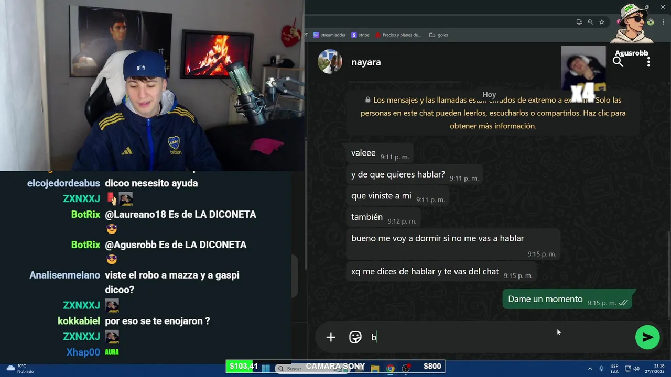This screenshot has height=377, width=671.
Task: Select the 'que viniste a mi' message
Action: [x=398, y=196]
